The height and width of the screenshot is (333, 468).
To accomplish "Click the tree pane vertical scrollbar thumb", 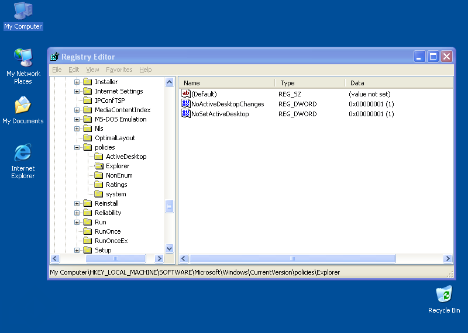I will point(169,206).
